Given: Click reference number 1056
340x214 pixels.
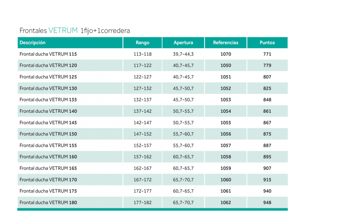Looking at the screenshot, I should pos(226,134).
